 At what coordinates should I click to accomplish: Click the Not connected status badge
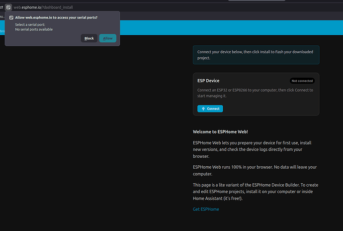(302, 81)
